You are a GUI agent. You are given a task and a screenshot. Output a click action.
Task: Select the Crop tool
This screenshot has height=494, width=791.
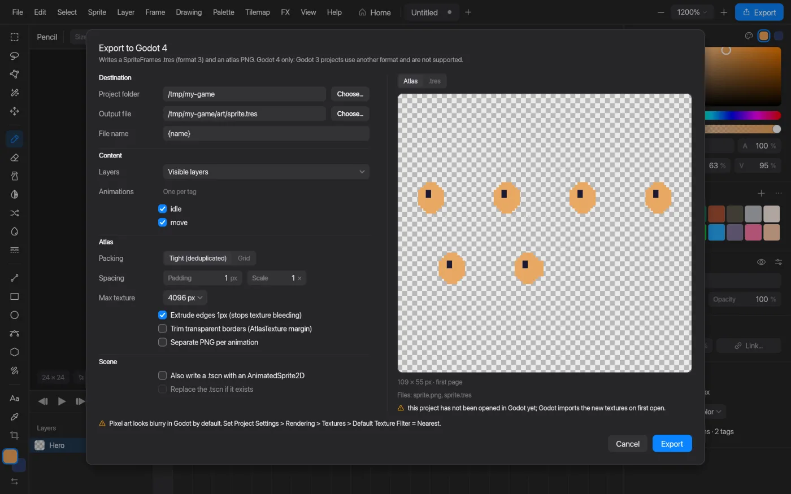click(15, 435)
